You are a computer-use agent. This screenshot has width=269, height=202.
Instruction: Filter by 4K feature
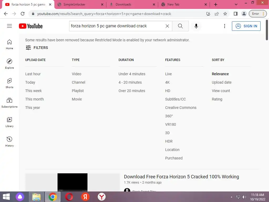coord(167,82)
